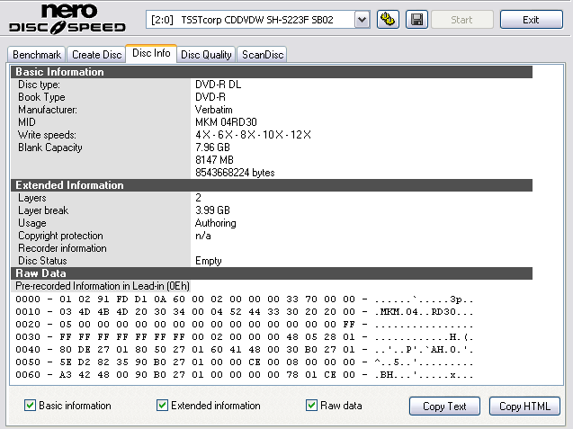Click the floppy disk save icon
573x429 pixels.
pos(416,20)
